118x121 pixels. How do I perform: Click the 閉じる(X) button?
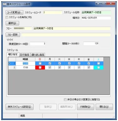(x=104, y=107)
